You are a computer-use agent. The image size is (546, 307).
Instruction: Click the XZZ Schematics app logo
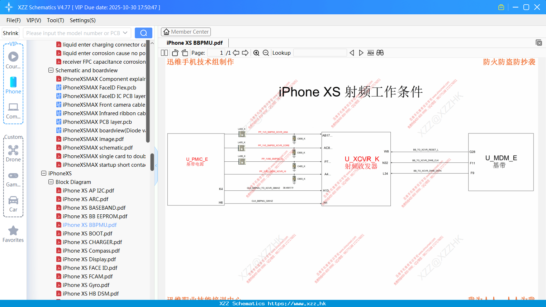click(x=9, y=7)
